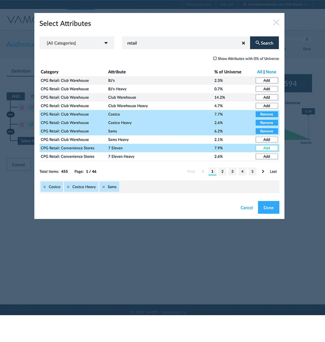Add the BJ's attribute
Screen dimensions: 325x342
(x=267, y=81)
